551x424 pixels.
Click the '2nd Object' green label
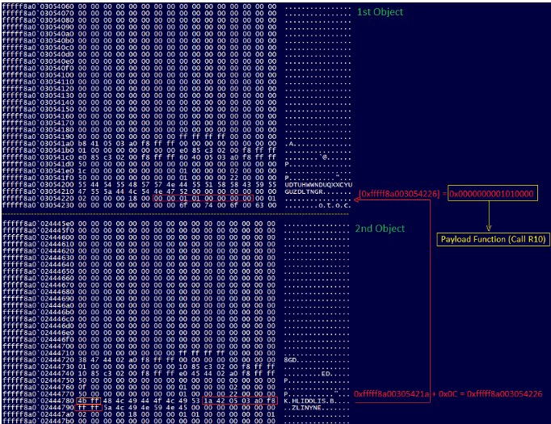tap(380, 229)
